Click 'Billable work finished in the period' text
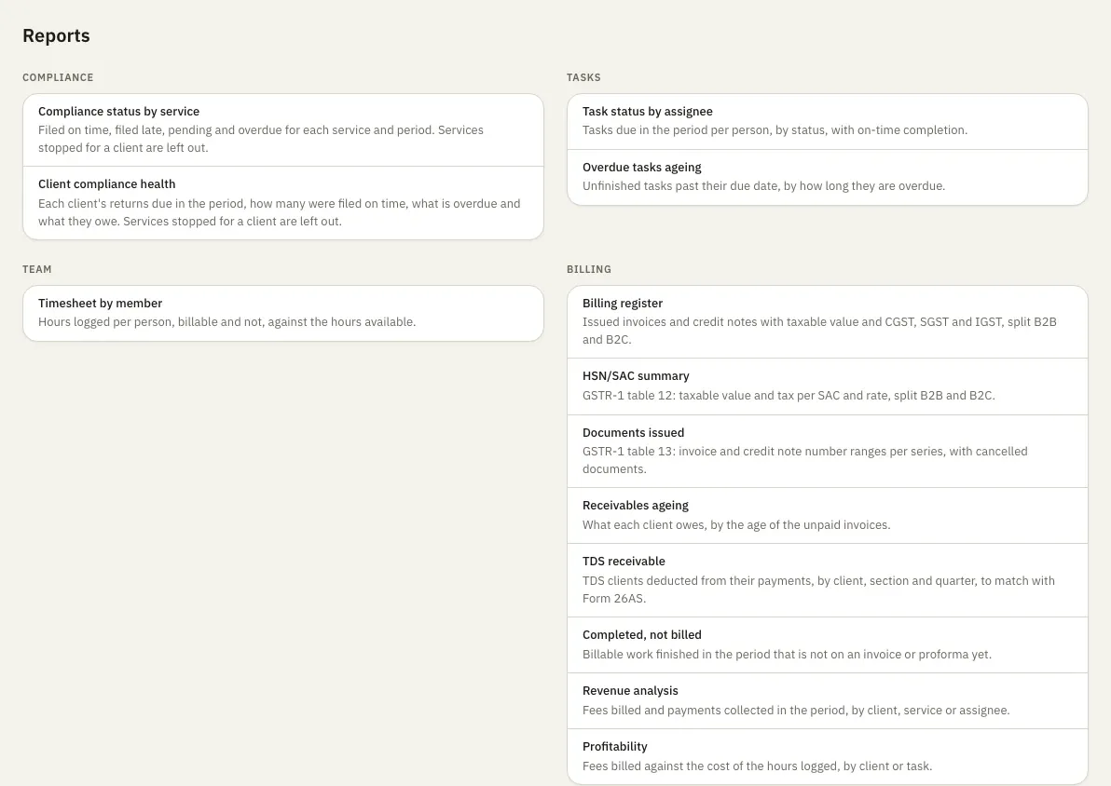Screen dimensions: 1111x786 (787, 655)
